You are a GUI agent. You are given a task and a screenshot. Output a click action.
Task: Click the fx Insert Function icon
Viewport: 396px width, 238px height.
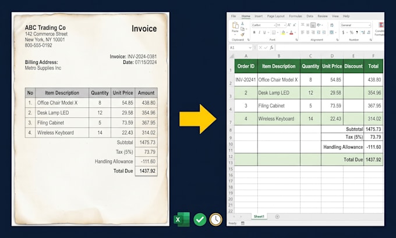click(x=271, y=48)
